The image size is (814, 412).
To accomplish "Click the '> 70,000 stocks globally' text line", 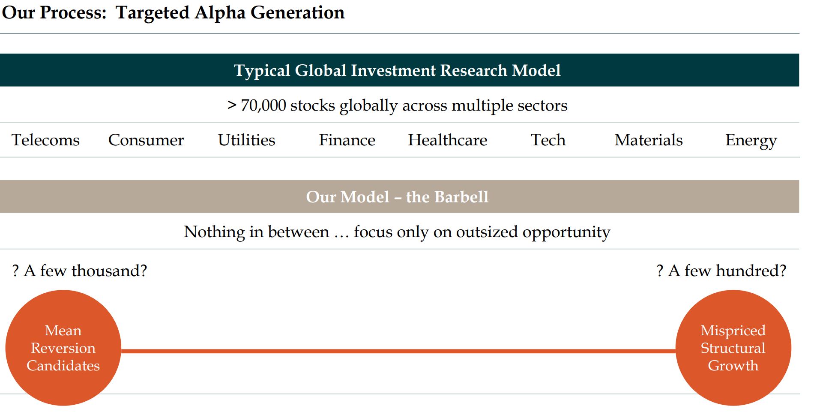I will [397, 105].
